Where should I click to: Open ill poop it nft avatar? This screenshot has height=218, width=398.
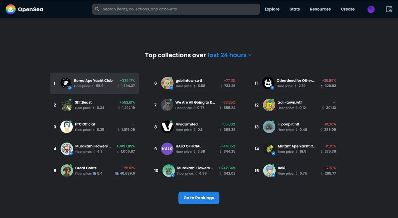pos(269,127)
